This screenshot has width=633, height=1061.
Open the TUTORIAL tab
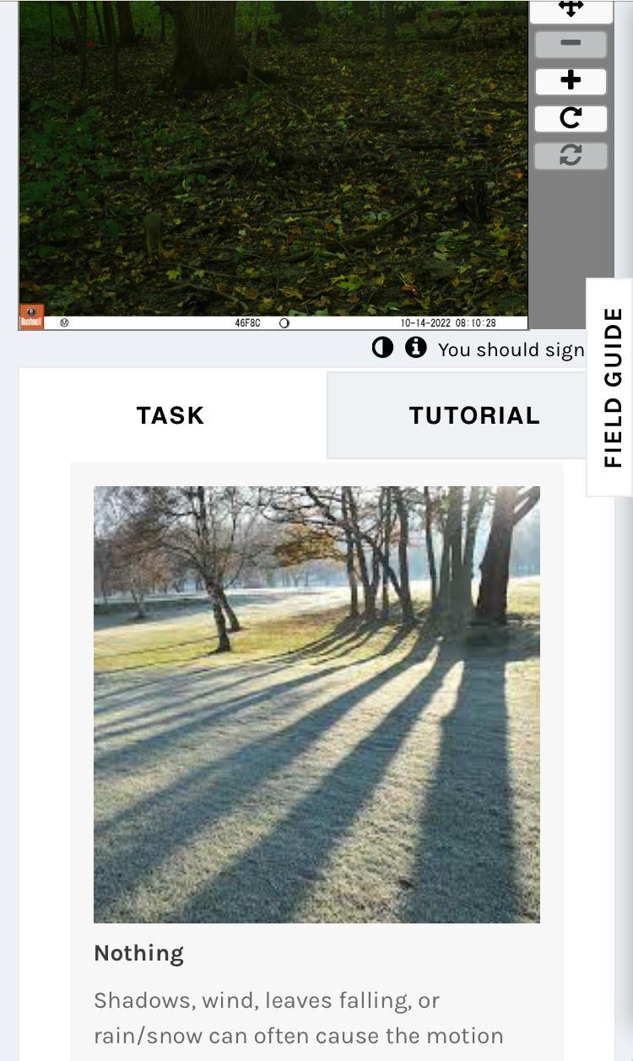pos(474,414)
